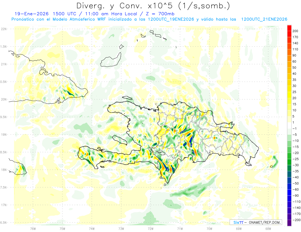This screenshot has height=232, width=301.
Task: Click the '74W' longitude label
Action: (x=92, y=228)
